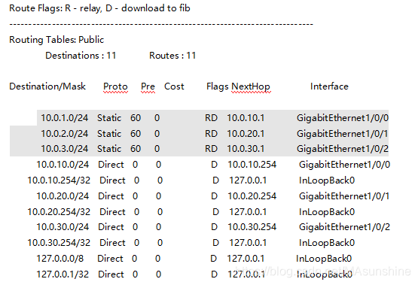Click InLoopBack0 in the 10.0.10.254/32 row

tap(327, 180)
